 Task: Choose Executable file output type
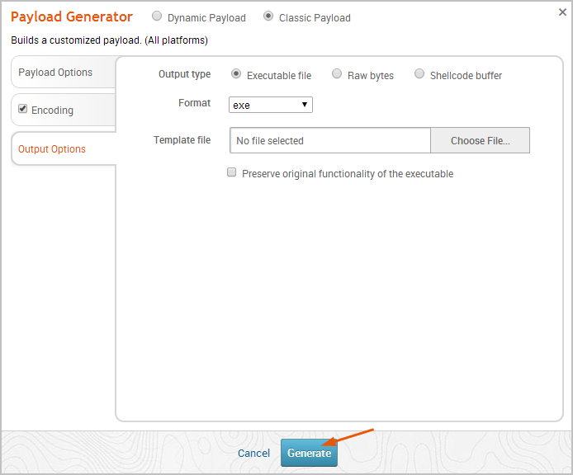coord(236,74)
